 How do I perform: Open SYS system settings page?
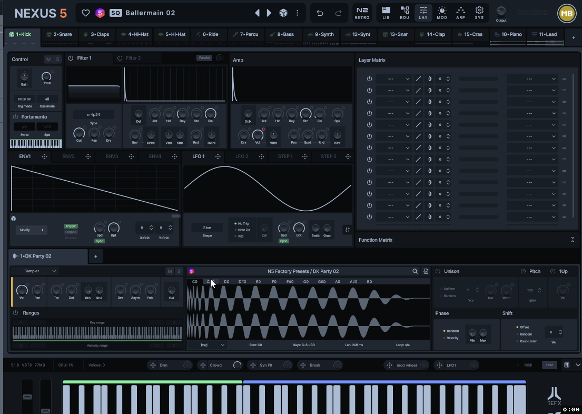479,13
